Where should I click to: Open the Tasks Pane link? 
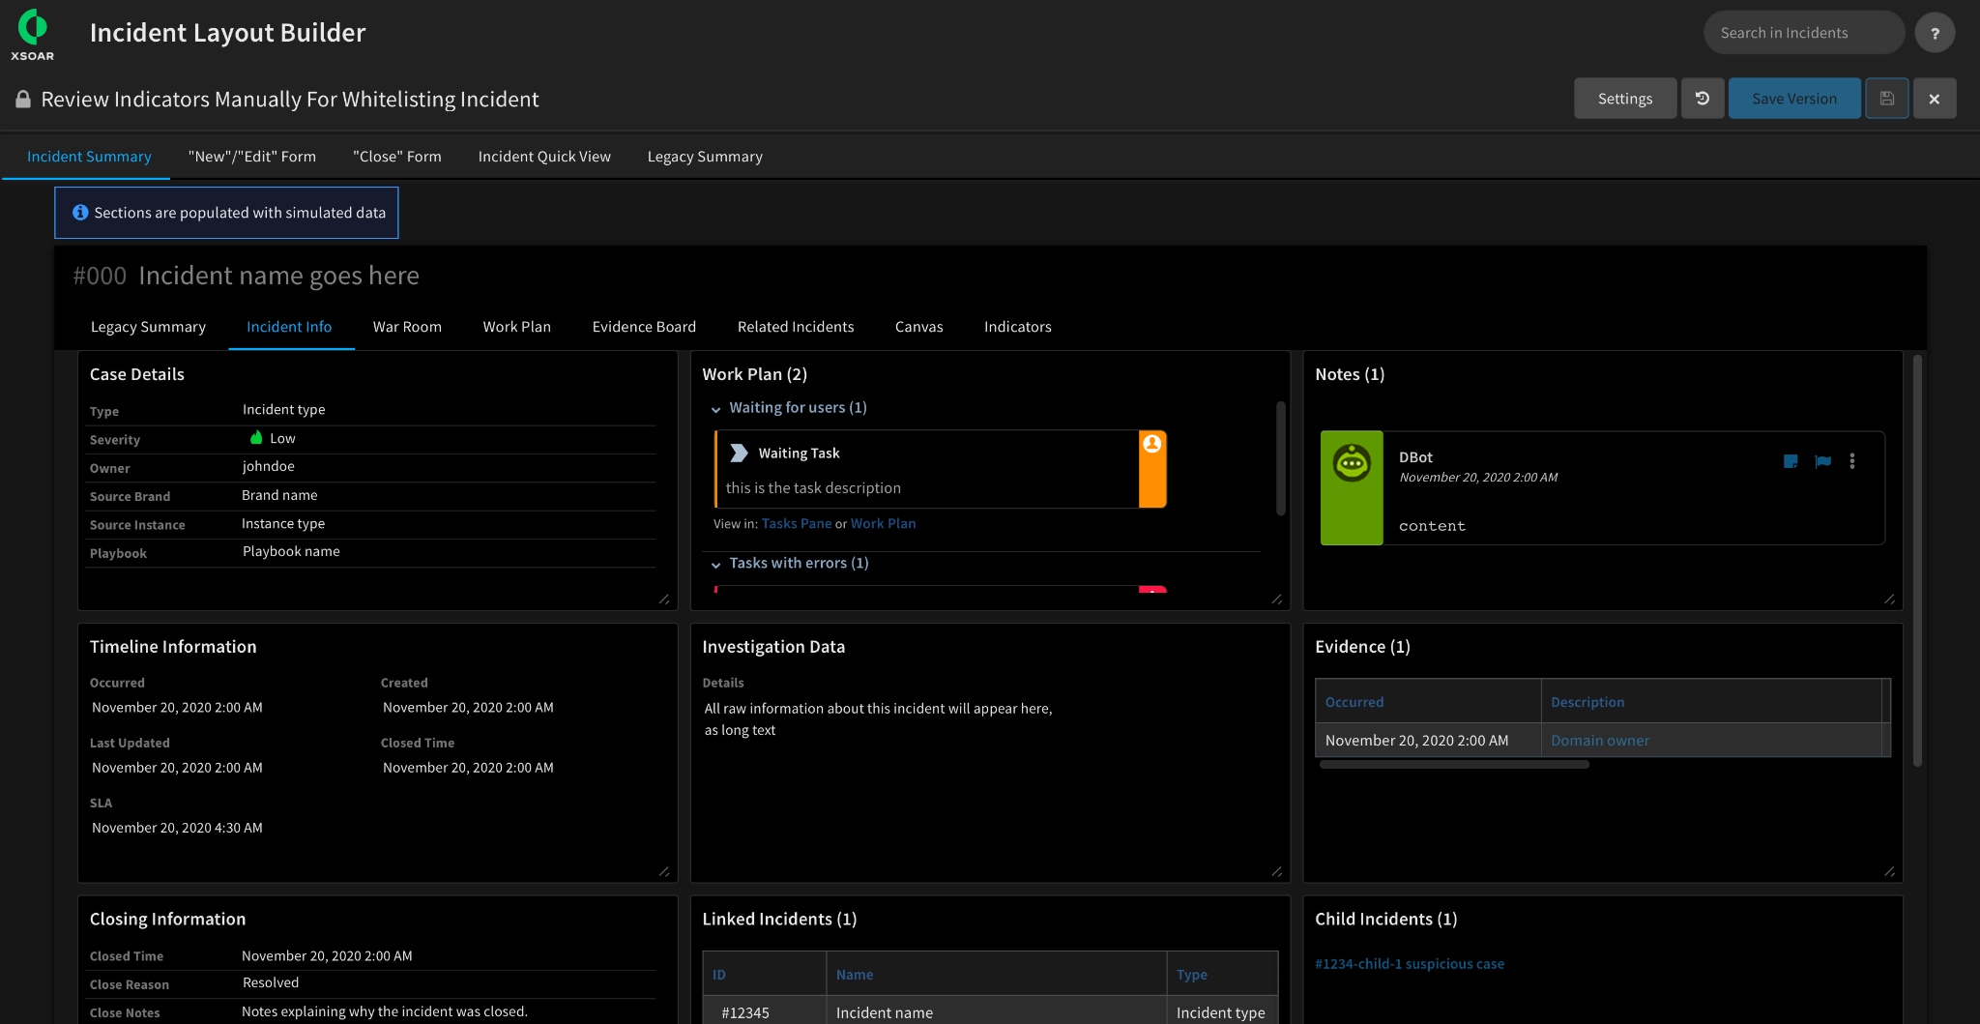797,523
